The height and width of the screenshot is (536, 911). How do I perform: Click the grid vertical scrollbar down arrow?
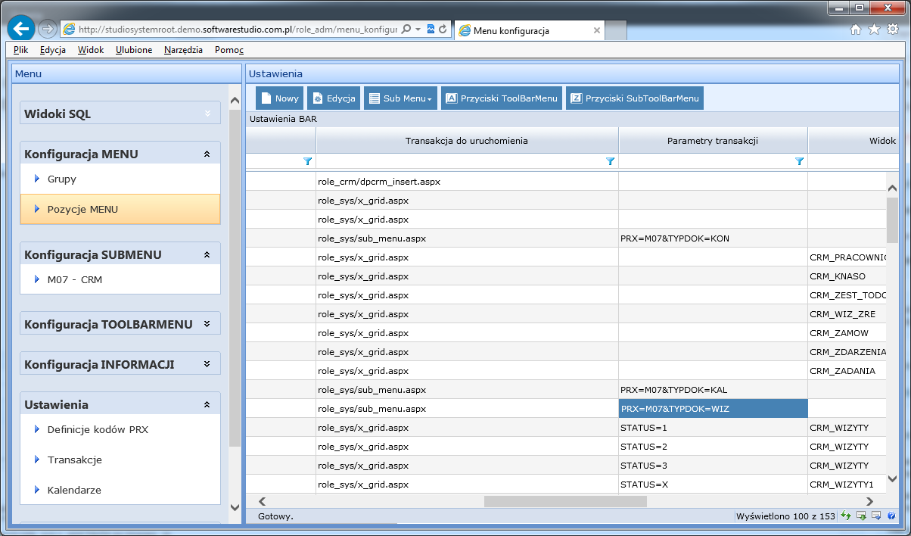point(892,478)
